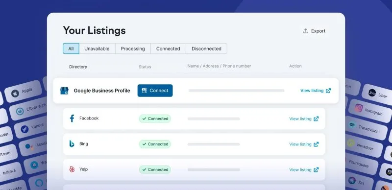Click the Nextdoor tile icon

(x=350, y=143)
